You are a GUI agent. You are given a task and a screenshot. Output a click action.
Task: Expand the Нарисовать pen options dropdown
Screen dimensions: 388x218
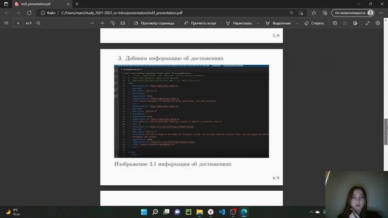(258, 23)
